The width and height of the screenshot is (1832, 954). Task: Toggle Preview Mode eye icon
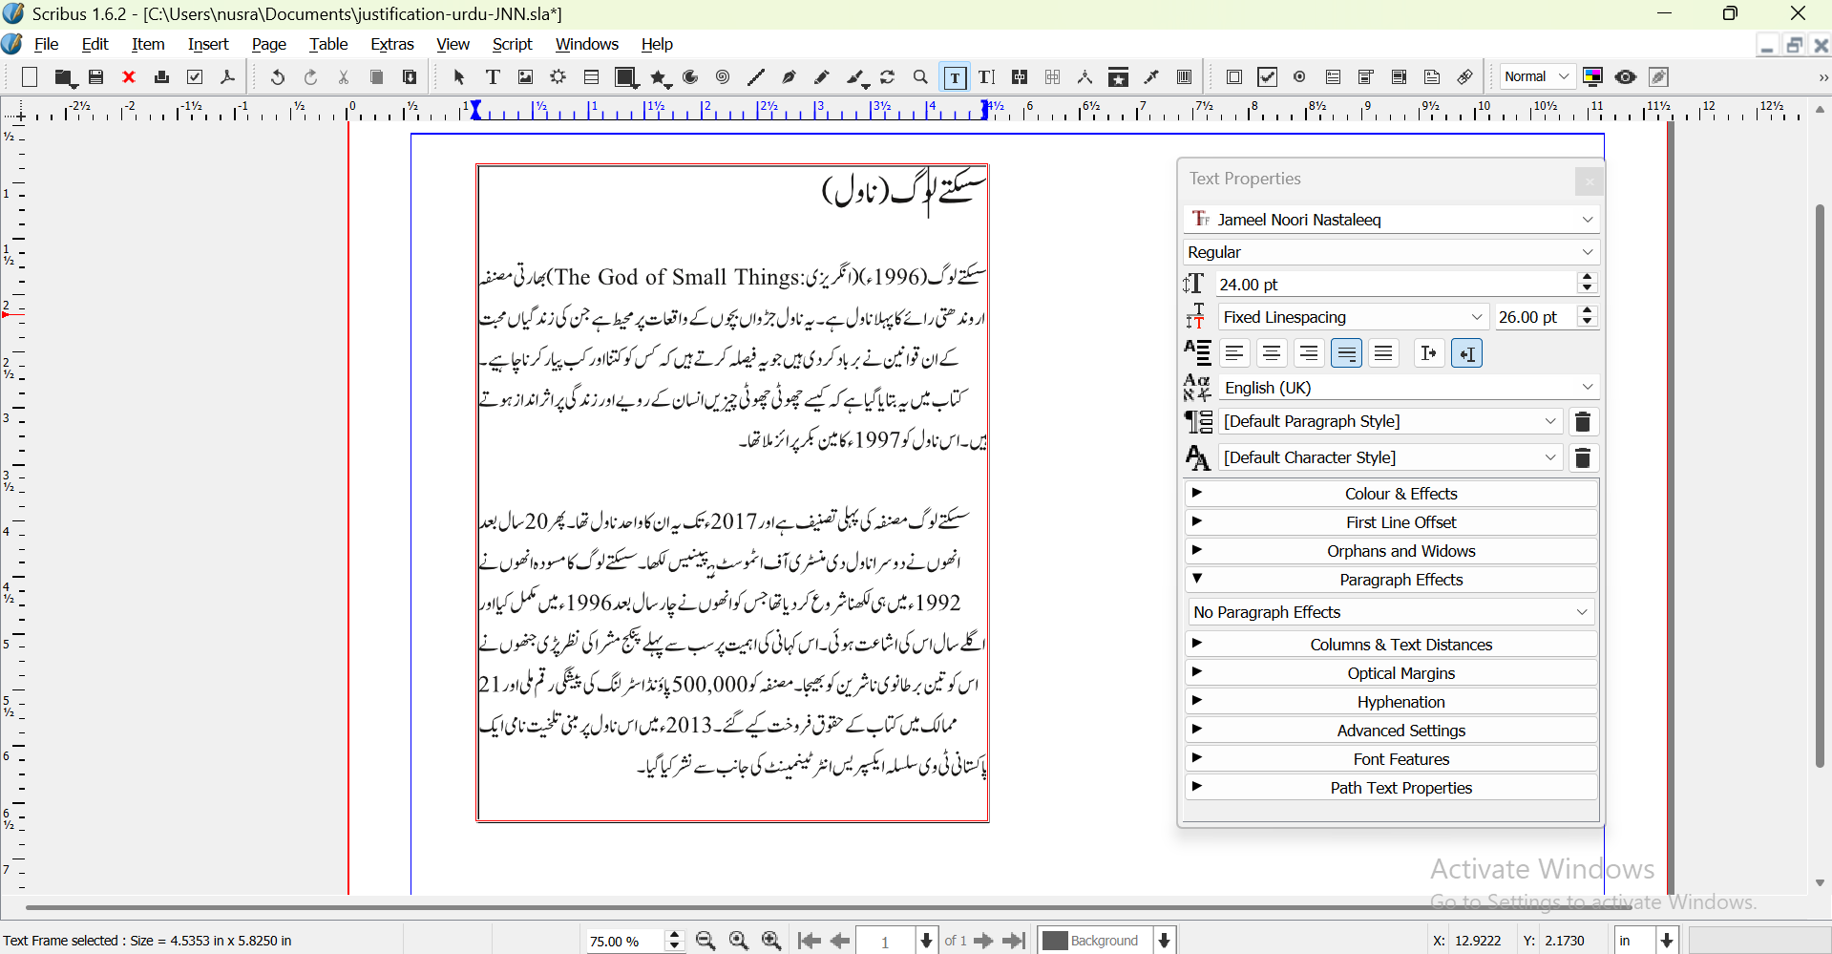point(1626,77)
